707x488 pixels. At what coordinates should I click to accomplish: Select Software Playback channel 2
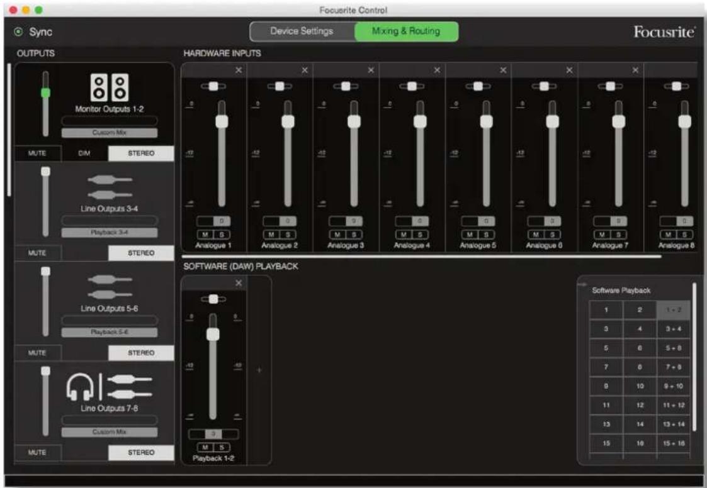[x=640, y=310]
